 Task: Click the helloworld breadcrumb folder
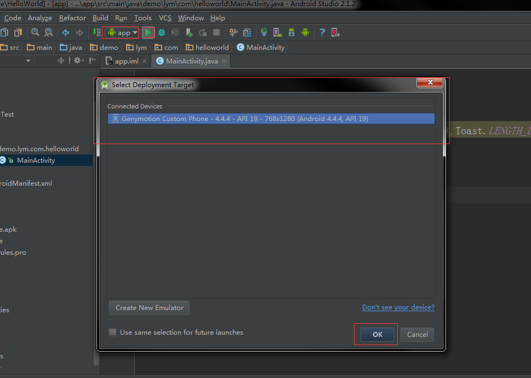[207, 47]
